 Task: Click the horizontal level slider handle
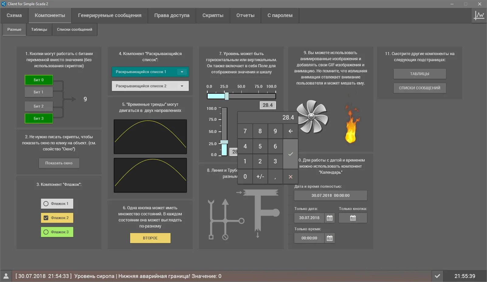227,96
